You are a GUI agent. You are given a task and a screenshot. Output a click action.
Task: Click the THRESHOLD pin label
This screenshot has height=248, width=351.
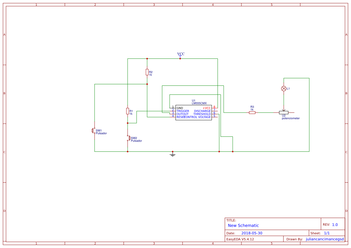coord(202,114)
